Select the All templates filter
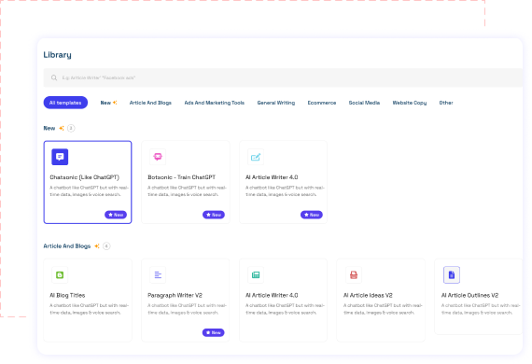This screenshot has height=364, width=532. coord(65,103)
